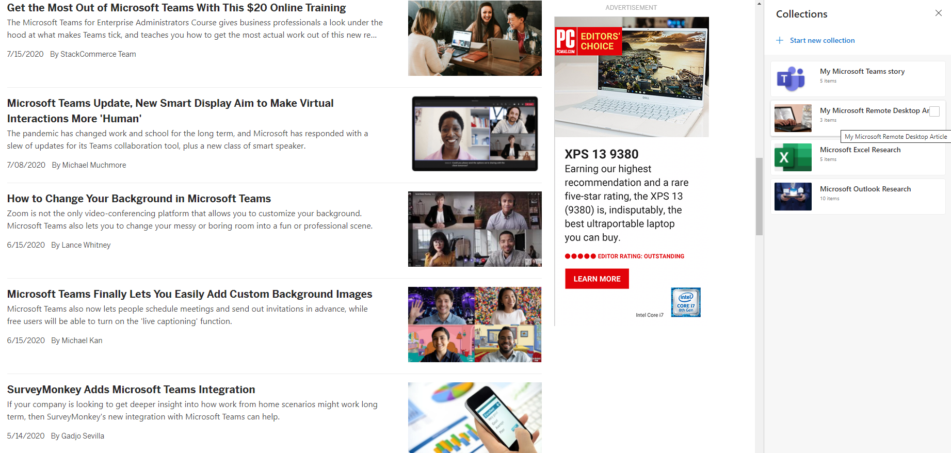
Task: Click '5 items' under Teams story collection
Action: [x=828, y=81]
